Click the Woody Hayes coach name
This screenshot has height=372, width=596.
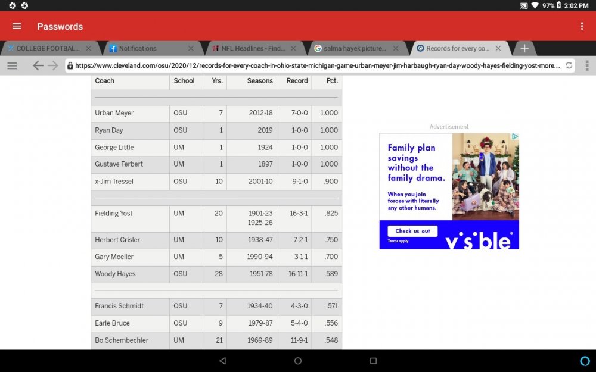115,274
